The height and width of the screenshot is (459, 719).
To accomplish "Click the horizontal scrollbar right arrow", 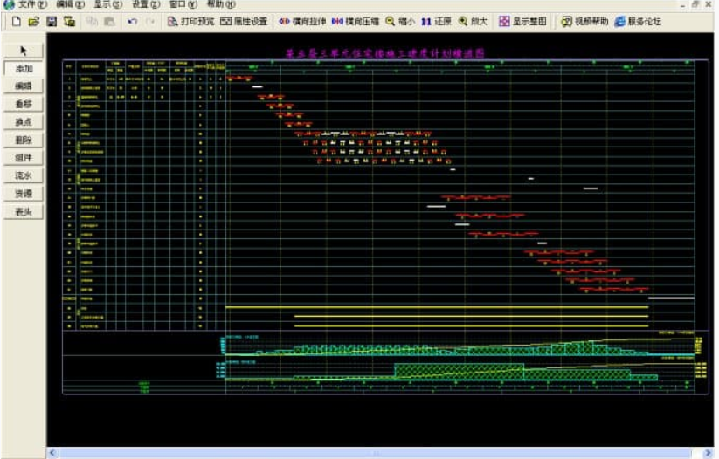I will 708,453.
